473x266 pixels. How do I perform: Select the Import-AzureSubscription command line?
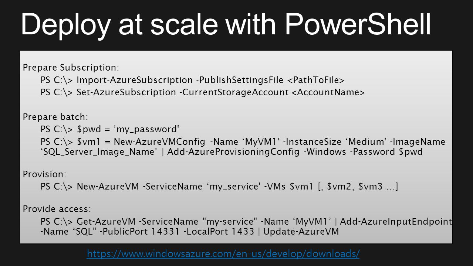(x=193, y=80)
